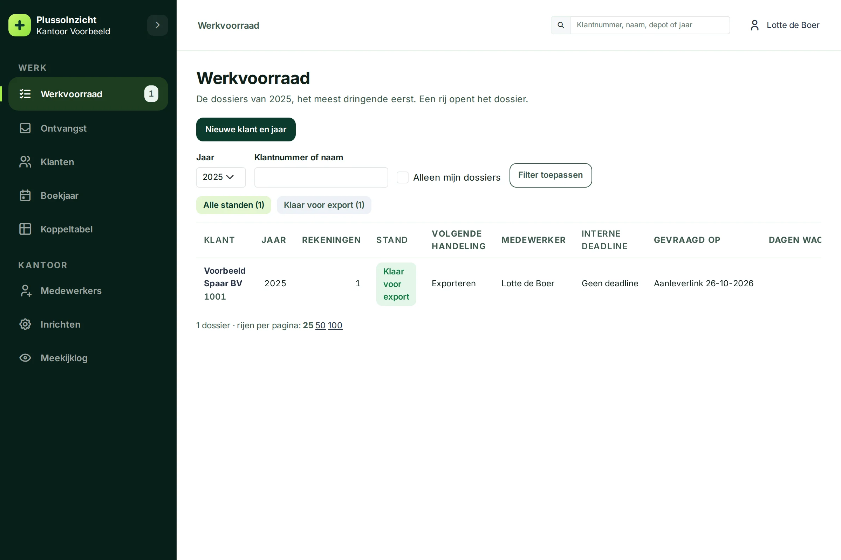Click the Klantnummer of naam input field
Viewport: 841px width, 560px height.
click(321, 177)
